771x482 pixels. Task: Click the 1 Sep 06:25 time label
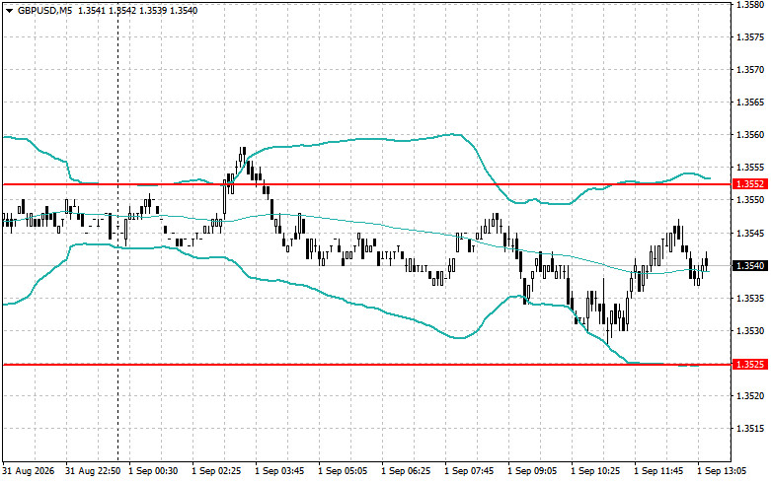click(406, 471)
